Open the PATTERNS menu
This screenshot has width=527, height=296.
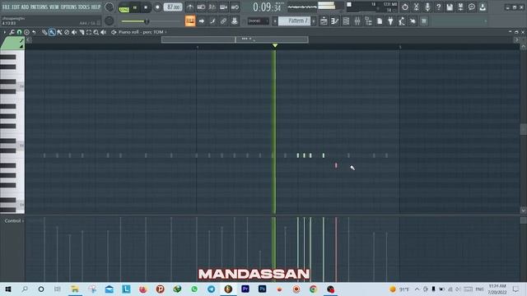(39, 7)
